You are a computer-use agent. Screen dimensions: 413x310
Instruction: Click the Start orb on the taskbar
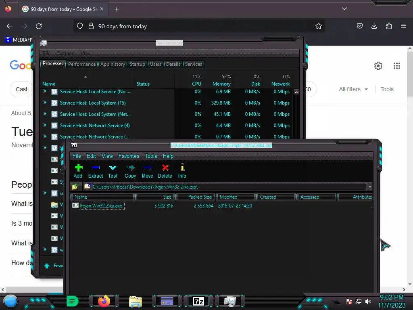click(x=10, y=301)
